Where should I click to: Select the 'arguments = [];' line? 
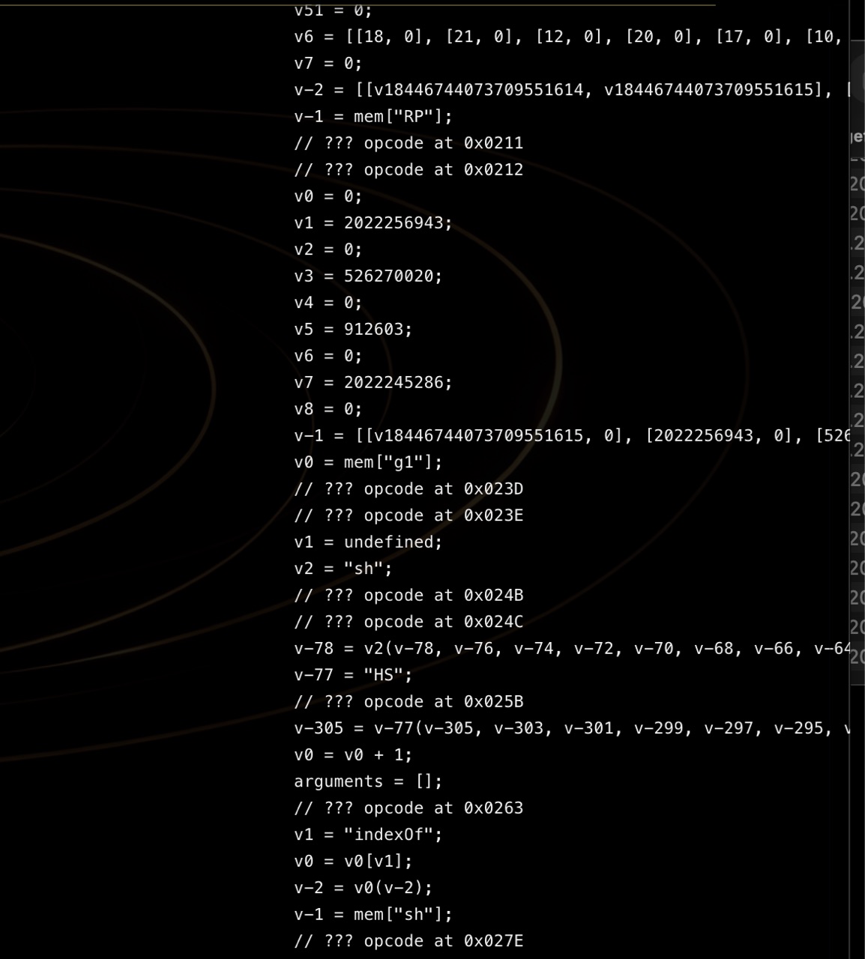pyautogui.click(x=368, y=781)
